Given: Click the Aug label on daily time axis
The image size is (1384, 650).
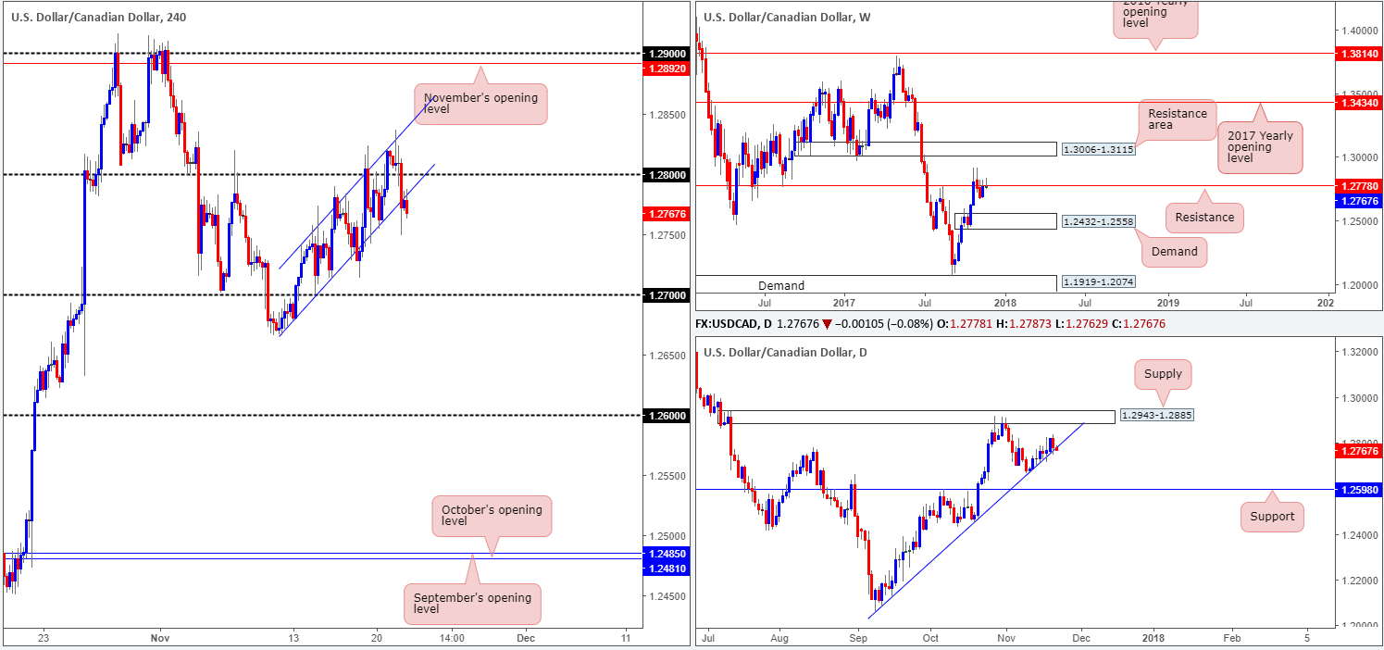Looking at the screenshot, I should coord(778,638).
